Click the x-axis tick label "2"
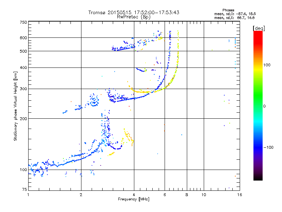 pyautogui.click(x=81, y=195)
